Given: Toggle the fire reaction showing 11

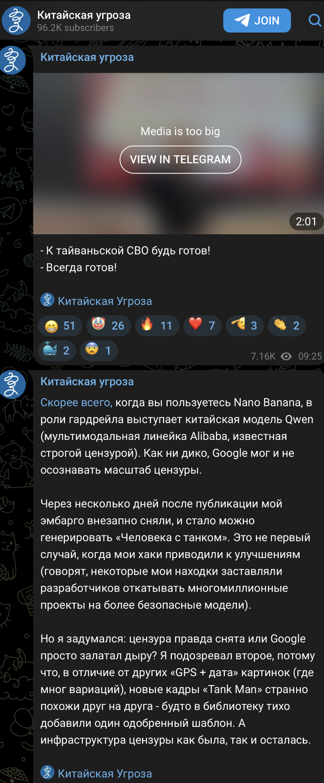Looking at the screenshot, I should (157, 326).
